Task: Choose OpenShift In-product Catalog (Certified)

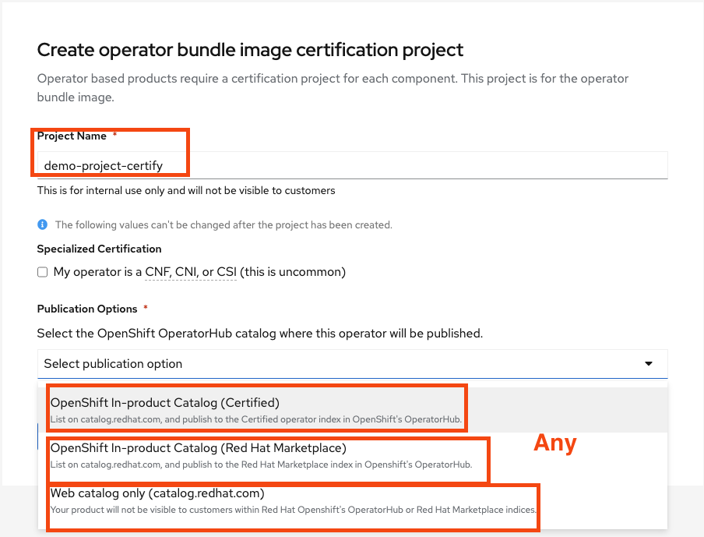Action: [x=353, y=410]
